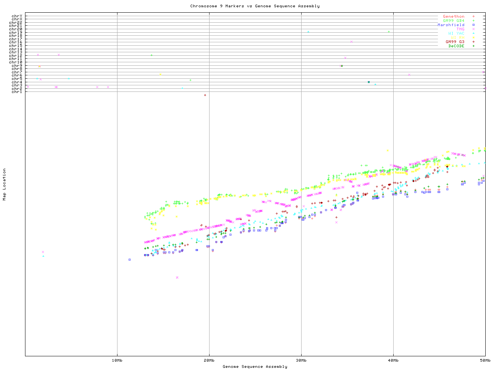Click the isolated blue square marker near 11Mb
This screenshot has width=493, height=369.
[129, 259]
